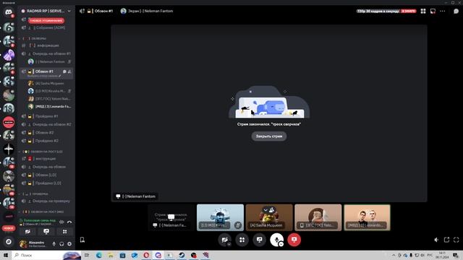The height and width of the screenshot is (260, 463).
Task: Open the cross logo server icon
Action: click(x=9, y=149)
